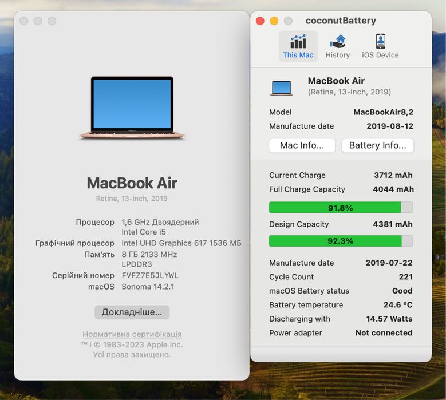Click the 2019-07-22 battery manufacture date

(389, 263)
